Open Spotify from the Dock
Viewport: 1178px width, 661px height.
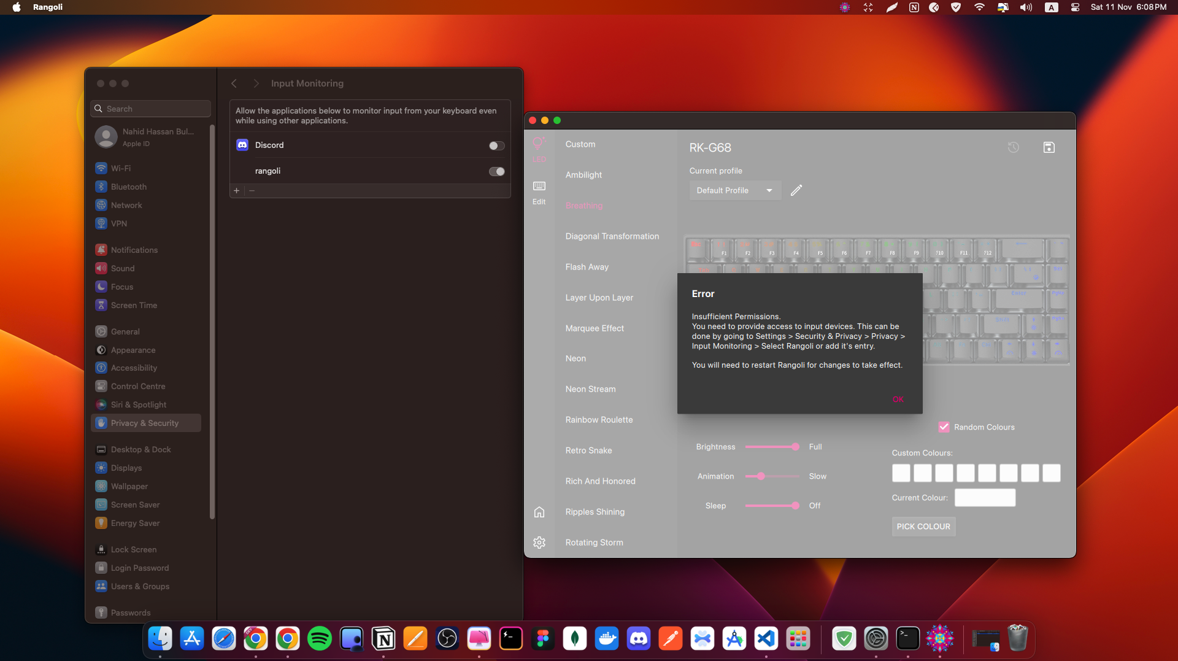coord(320,639)
